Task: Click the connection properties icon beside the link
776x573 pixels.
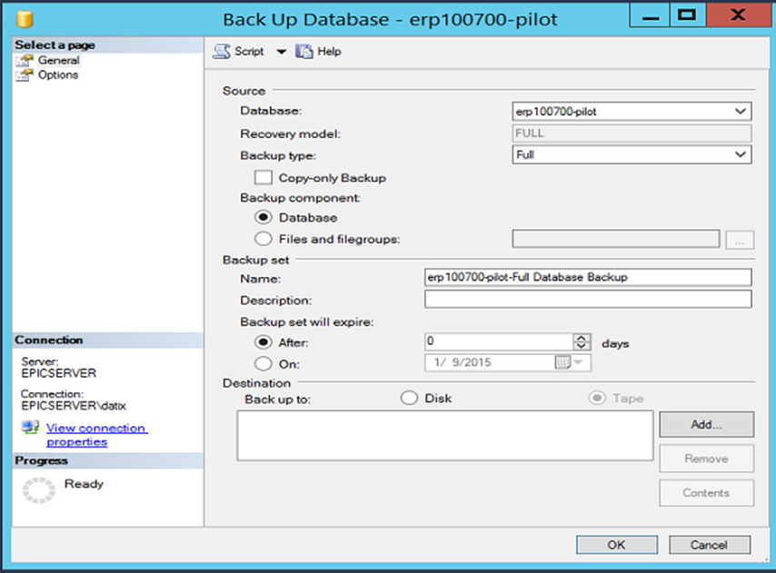Action: [x=28, y=428]
